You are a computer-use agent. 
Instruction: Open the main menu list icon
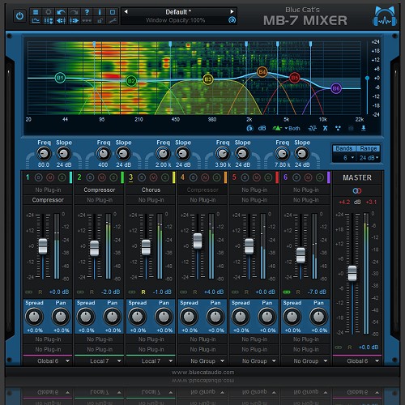36,12
